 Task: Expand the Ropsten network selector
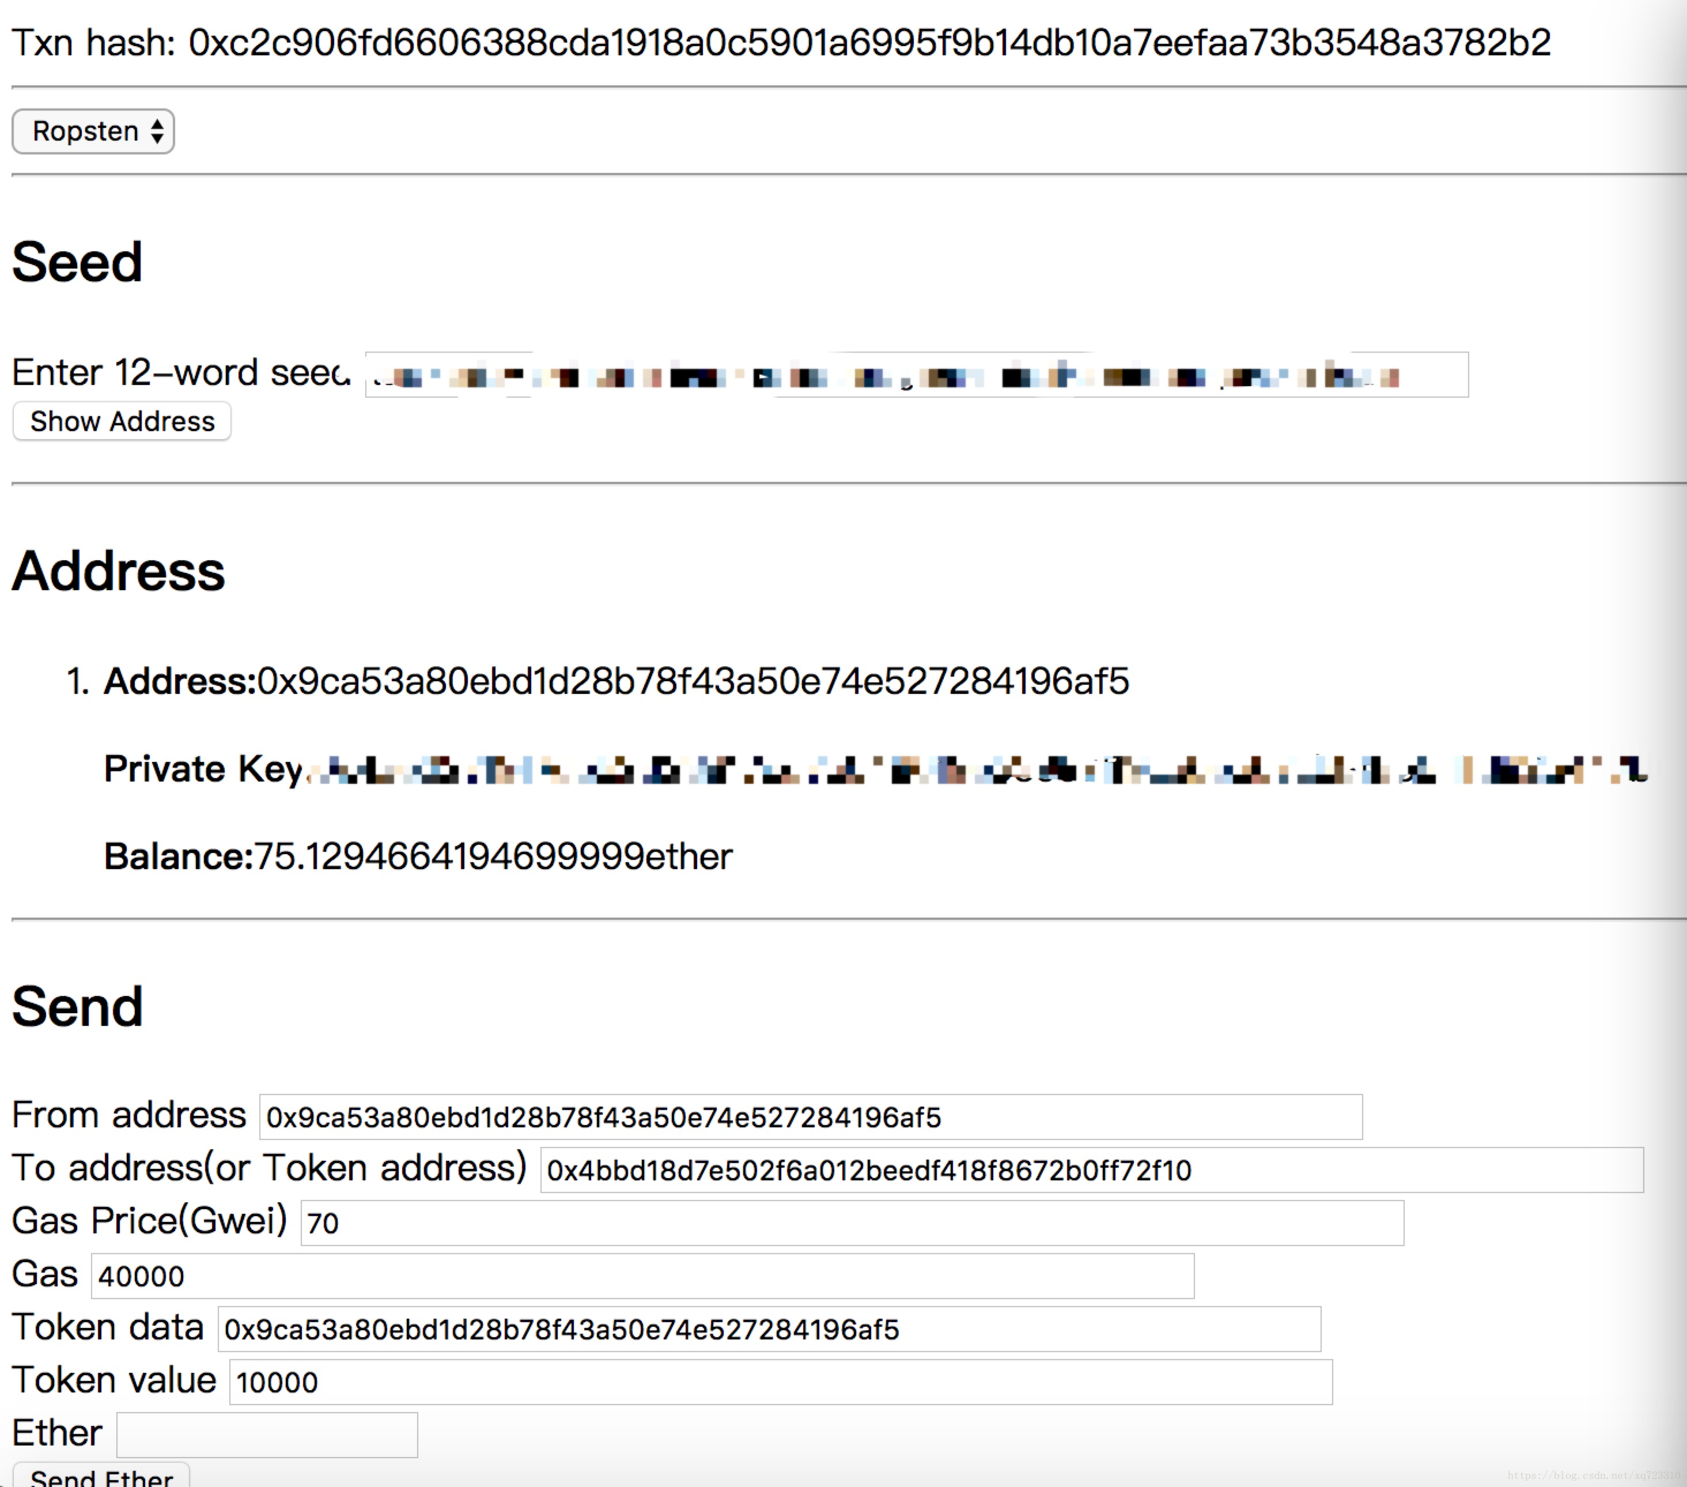tap(93, 132)
